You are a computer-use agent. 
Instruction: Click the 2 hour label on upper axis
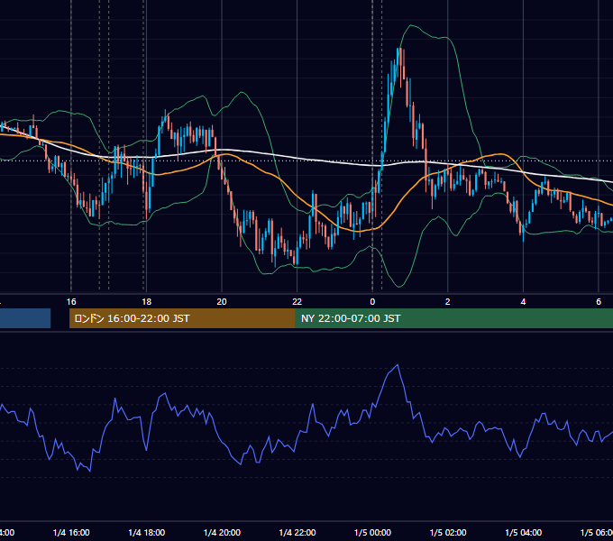coord(448,302)
